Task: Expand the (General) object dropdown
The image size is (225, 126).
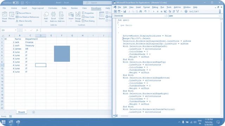Action: (165, 16)
